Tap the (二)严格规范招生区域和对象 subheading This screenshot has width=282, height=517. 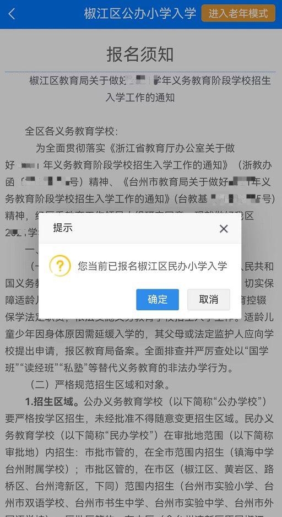point(100,385)
